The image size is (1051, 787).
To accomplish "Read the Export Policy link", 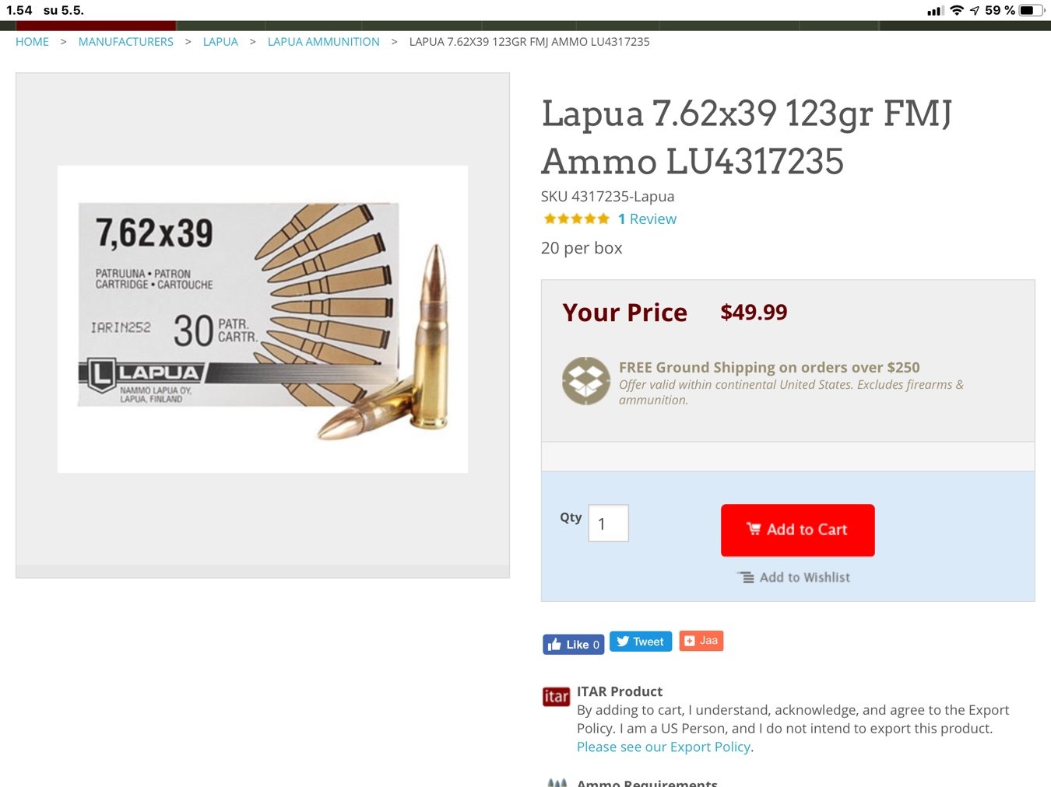I will tap(663, 747).
